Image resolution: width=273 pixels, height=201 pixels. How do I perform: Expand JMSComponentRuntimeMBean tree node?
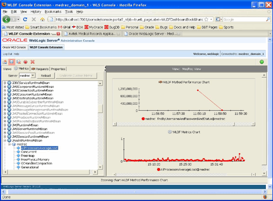5,87
